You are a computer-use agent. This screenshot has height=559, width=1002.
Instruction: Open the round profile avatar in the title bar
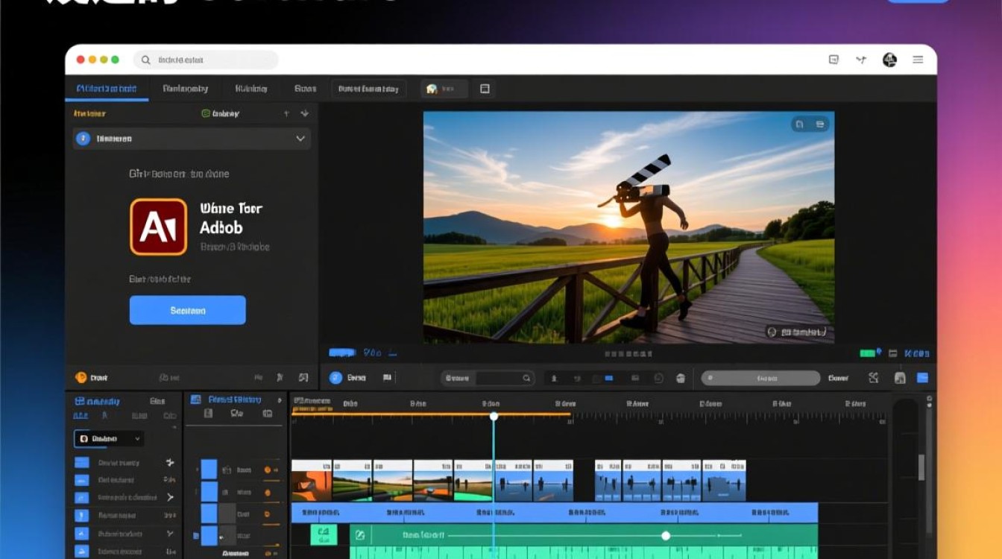[889, 60]
